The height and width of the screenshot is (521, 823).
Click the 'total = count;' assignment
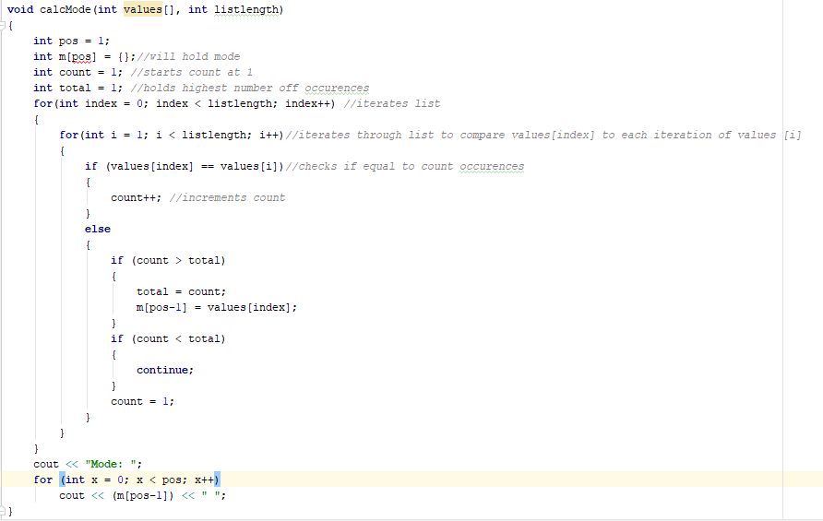click(181, 291)
